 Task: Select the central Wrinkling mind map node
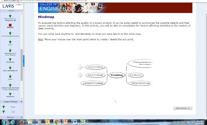coord(117,75)
